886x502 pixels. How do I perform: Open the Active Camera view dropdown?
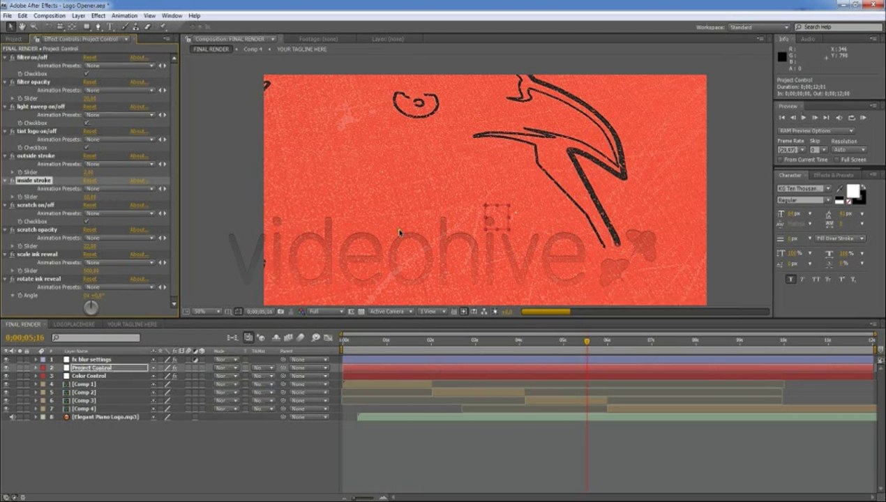(x=391, y=312)
